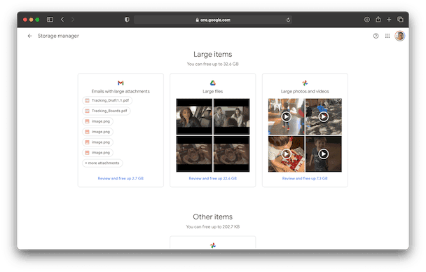Click the Google Photos icon under Other items

(x=213, y=245)
